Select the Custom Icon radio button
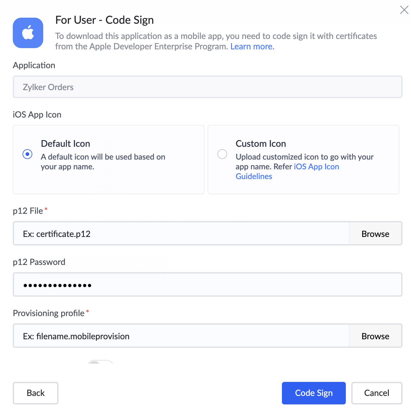Image resolution: width=411 pixels, height=416 pixels. point(222,154)
